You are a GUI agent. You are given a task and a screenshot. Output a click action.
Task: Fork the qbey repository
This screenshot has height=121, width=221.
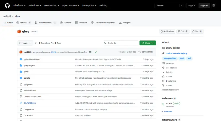click(x=183, y=31)
